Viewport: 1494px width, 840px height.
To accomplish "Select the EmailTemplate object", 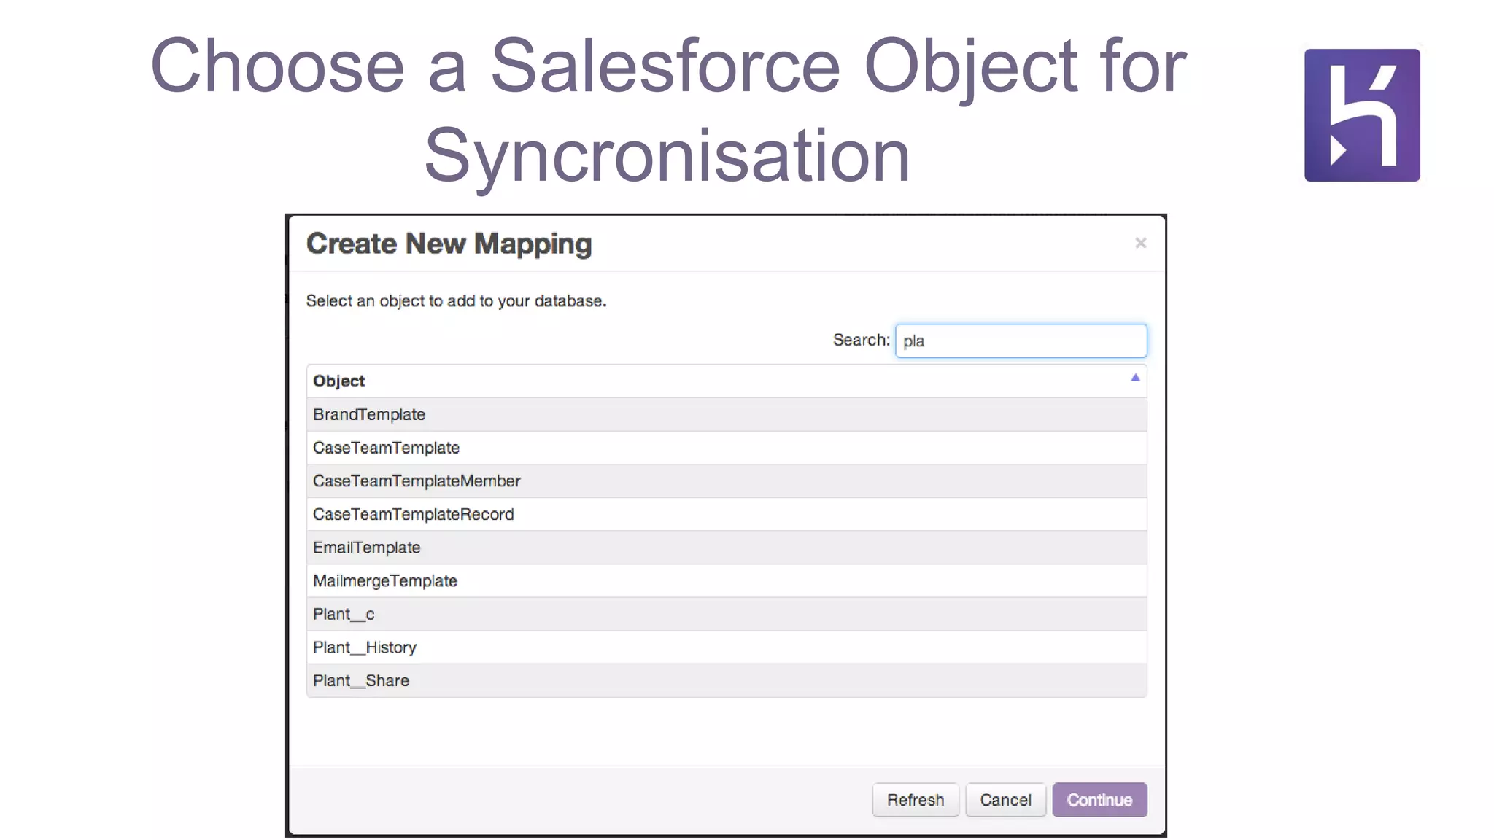I will point(727,548).
